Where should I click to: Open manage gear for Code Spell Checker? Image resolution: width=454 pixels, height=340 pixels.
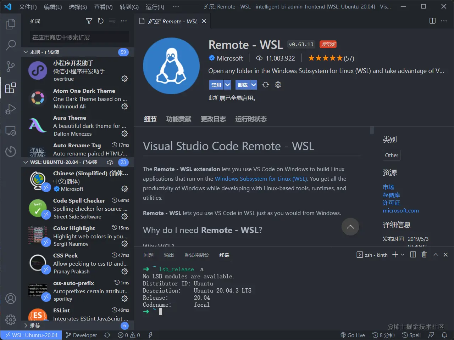tap(124, 216)
